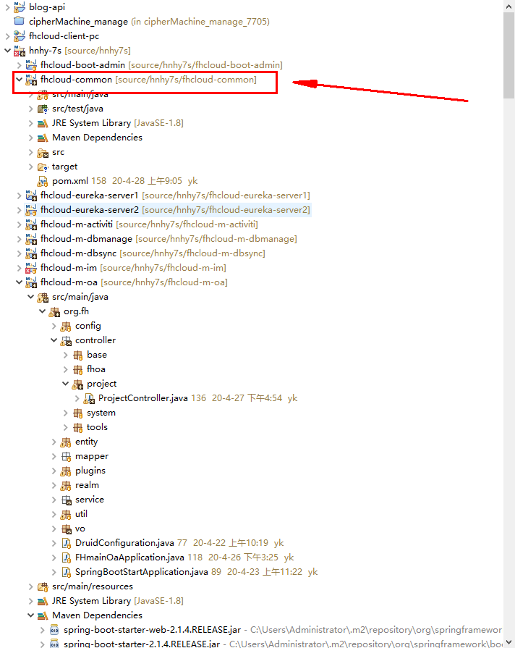
Task: Click the mapper package icon
Action: (66, 456)
